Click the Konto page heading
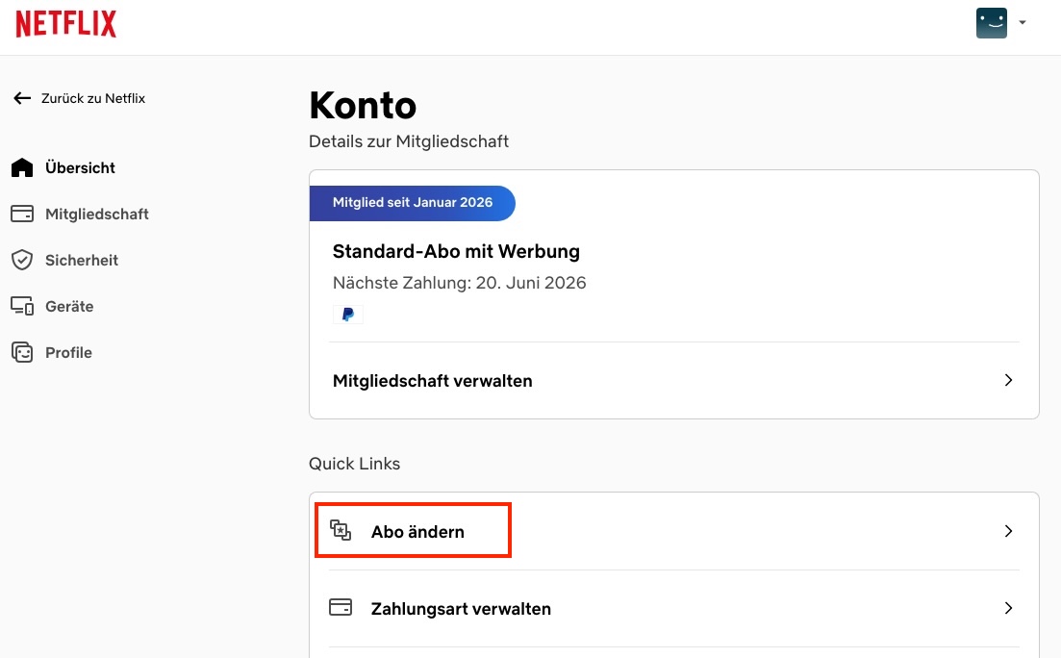This screenshot has height=658, width=1061. [x=363, y=106]
